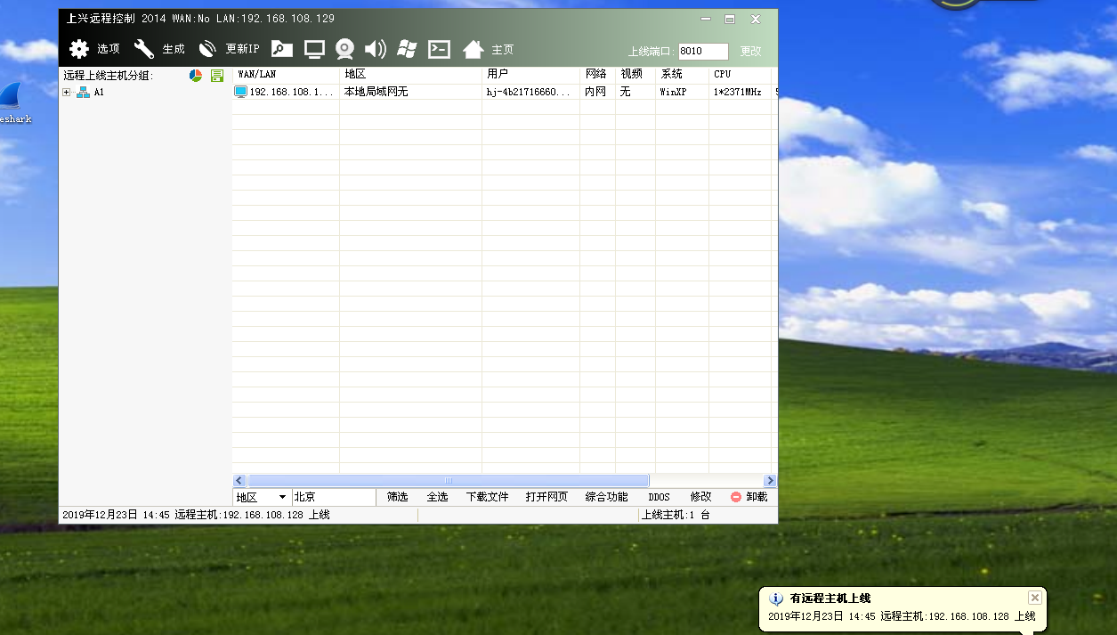1117x635 pixels.
Task: Click the 系统 column header
Action: (682, 74)
